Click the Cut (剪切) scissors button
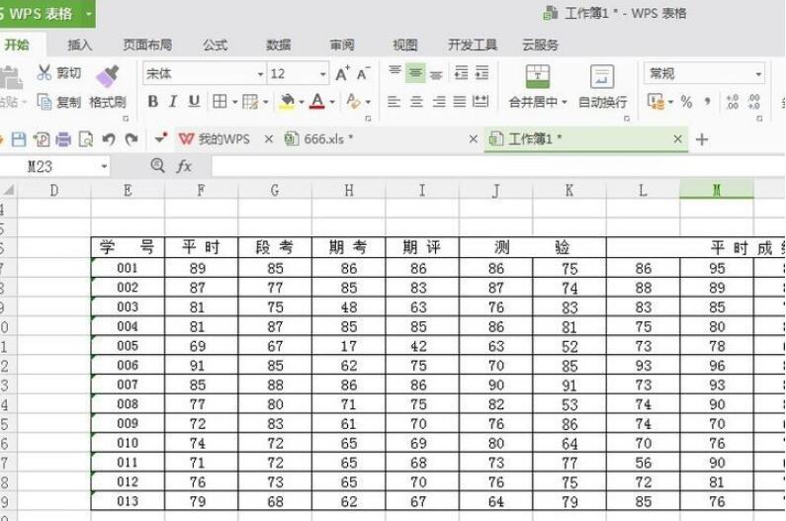786x521 pixels. click(x=58, y=73)
